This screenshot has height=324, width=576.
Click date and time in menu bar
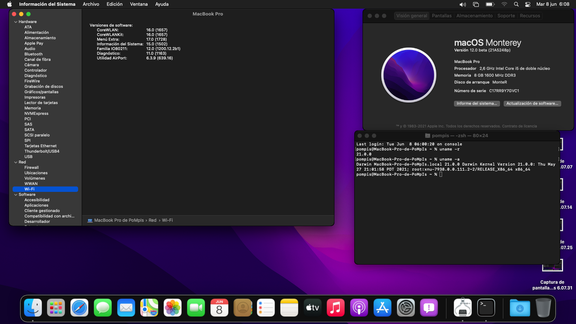(x=553, y=4)
